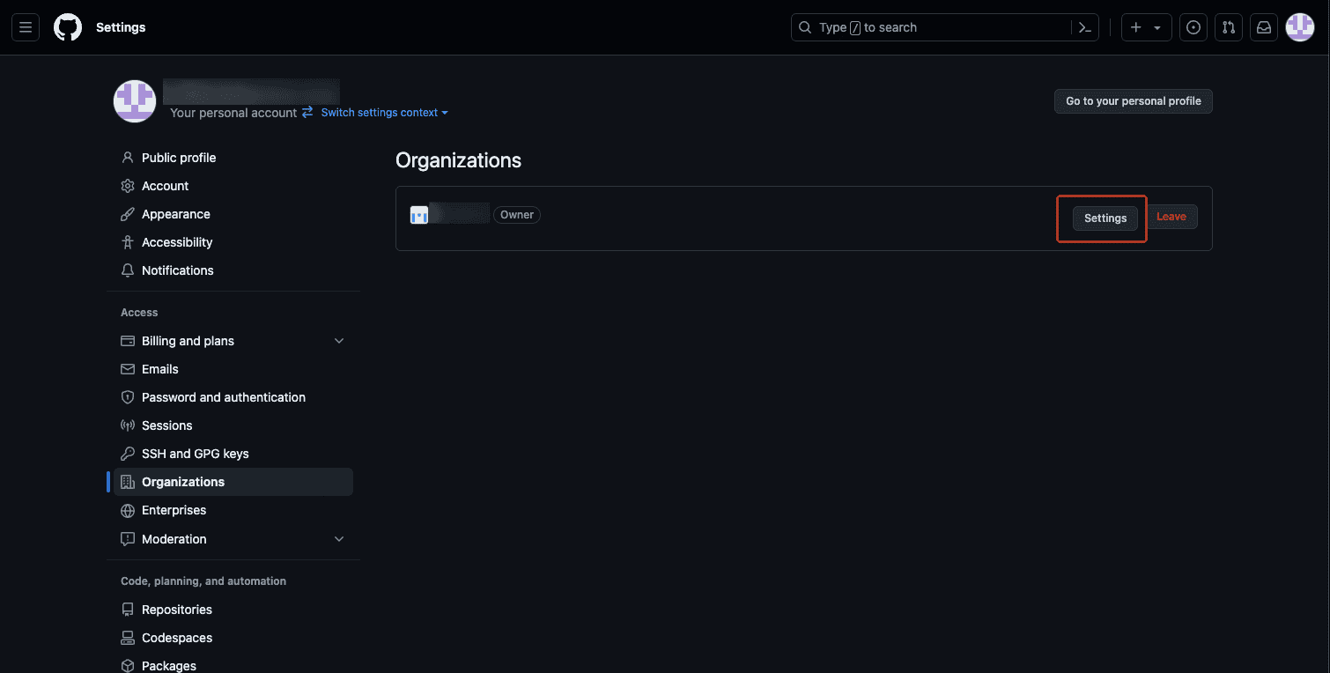Focus the Type / to search field
This screenshot has width=1330, height=673.
point(933,27)
